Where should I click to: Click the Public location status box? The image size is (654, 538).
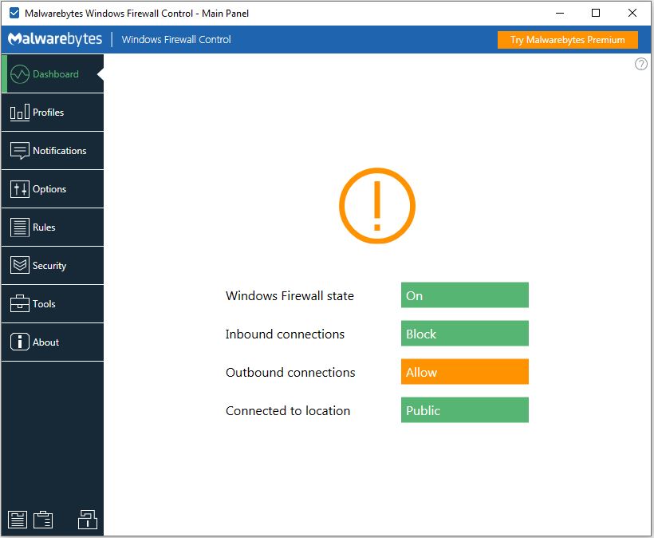464,410
